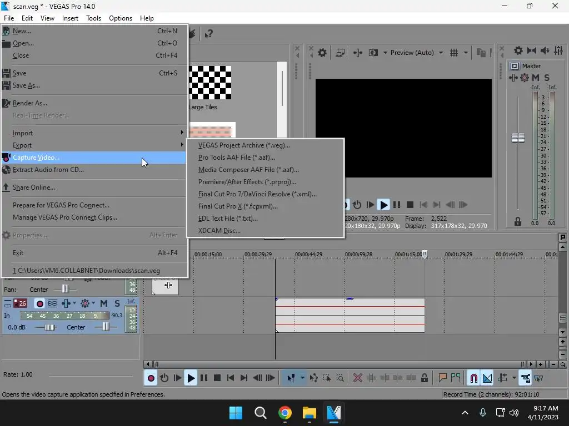Open the Insert menu

click(70, 18)
